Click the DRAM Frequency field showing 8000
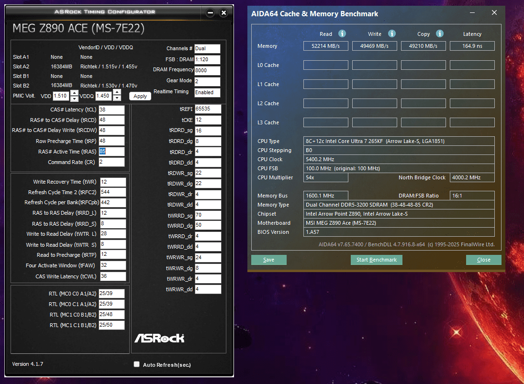Viewport: 524px width, 384px height. [207, 70]
